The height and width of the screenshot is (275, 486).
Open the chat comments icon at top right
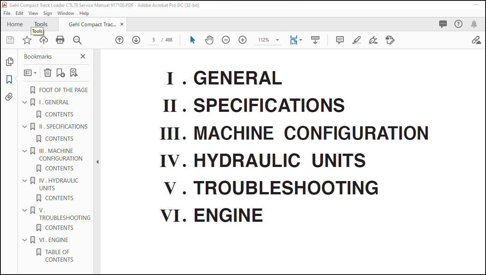pyautogui.click(x=443, y=24)
